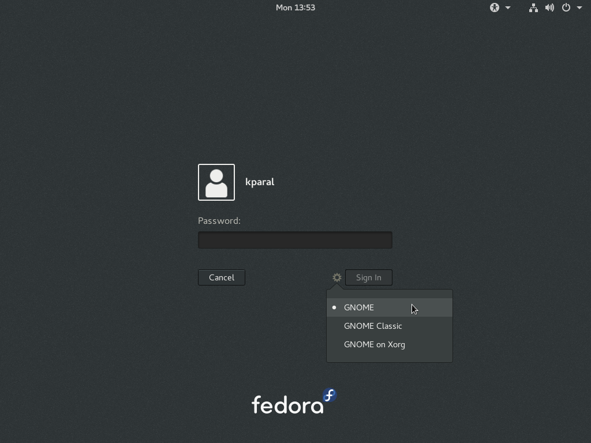This screenshot has height=443, width=591.
Task: Expand the arrow beside the power icon
Action: point(579,7)
